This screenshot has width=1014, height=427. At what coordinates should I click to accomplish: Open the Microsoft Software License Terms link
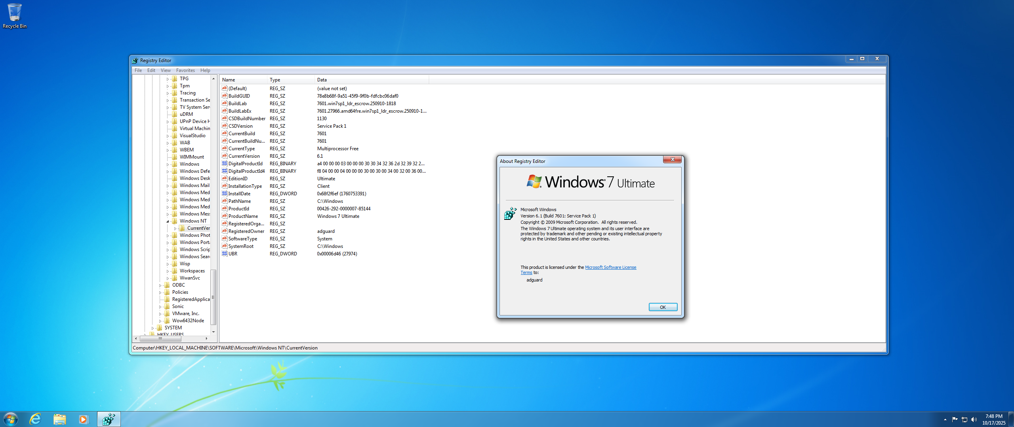[610, 267]
